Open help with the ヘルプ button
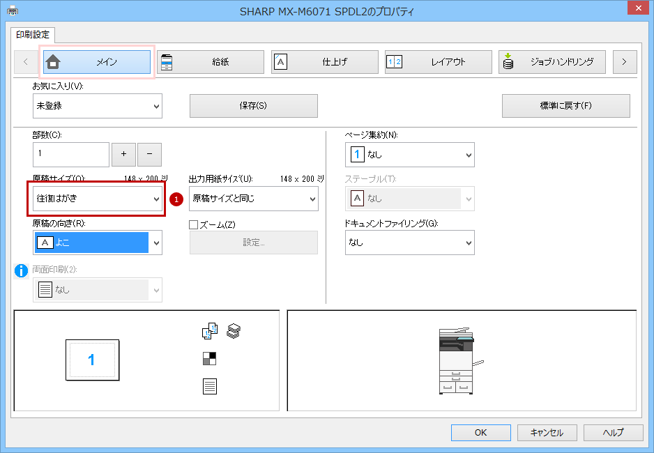This screenshot has width=654, height=453. click(613, 433)
